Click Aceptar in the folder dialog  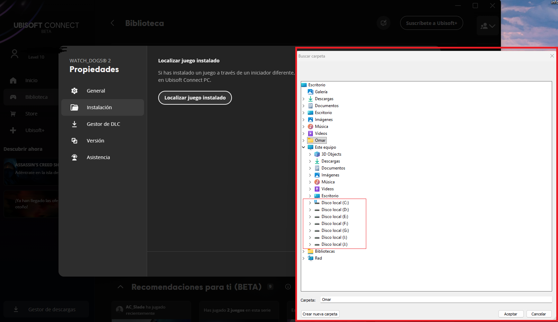point(511,314)
